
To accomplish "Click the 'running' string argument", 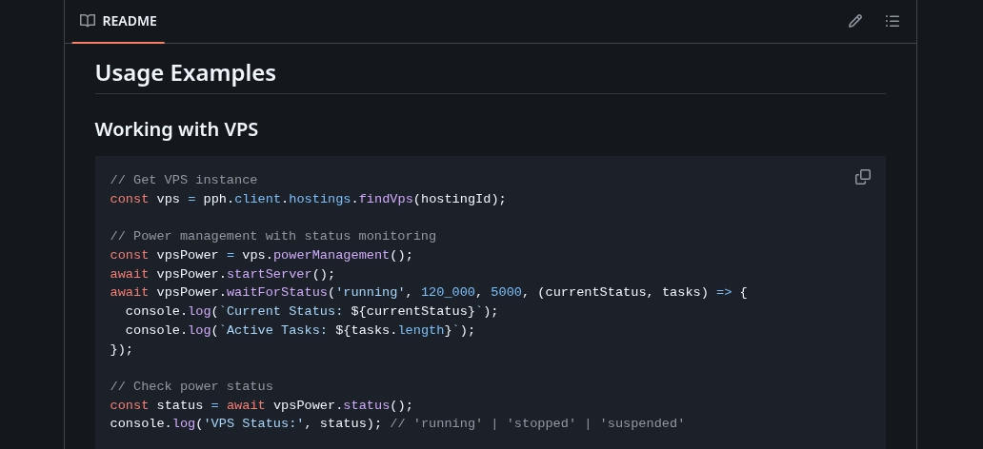I will tap(371, 292).
